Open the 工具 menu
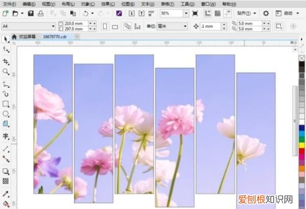 [188, 4]
